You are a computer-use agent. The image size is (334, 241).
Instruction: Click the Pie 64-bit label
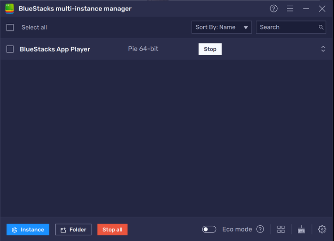[x=143, y=49]
